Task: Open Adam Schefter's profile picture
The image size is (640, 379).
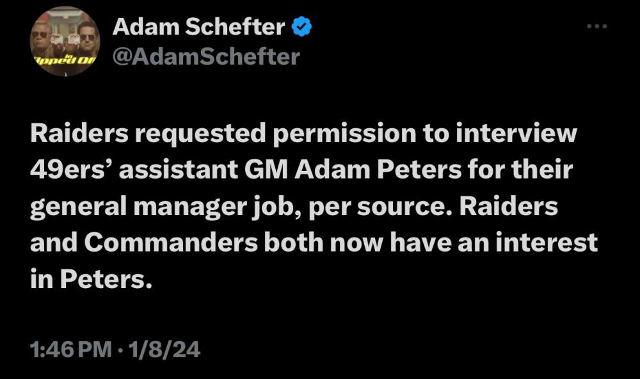Action: [64, 41]
